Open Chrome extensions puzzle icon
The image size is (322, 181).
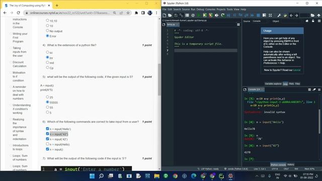pyautogui.click(x=136, y=13)
